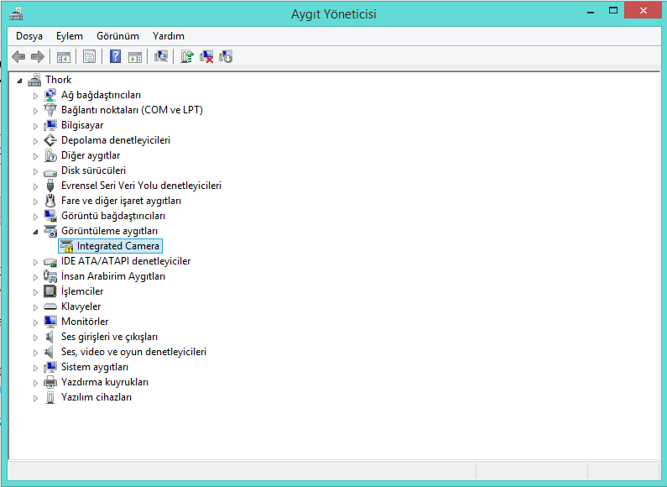The width and height of the screenshot is (667, 487).
Task: Expand IDE ATA/ATAPI denetleyiciler arrow
Action: pos(36,262)
